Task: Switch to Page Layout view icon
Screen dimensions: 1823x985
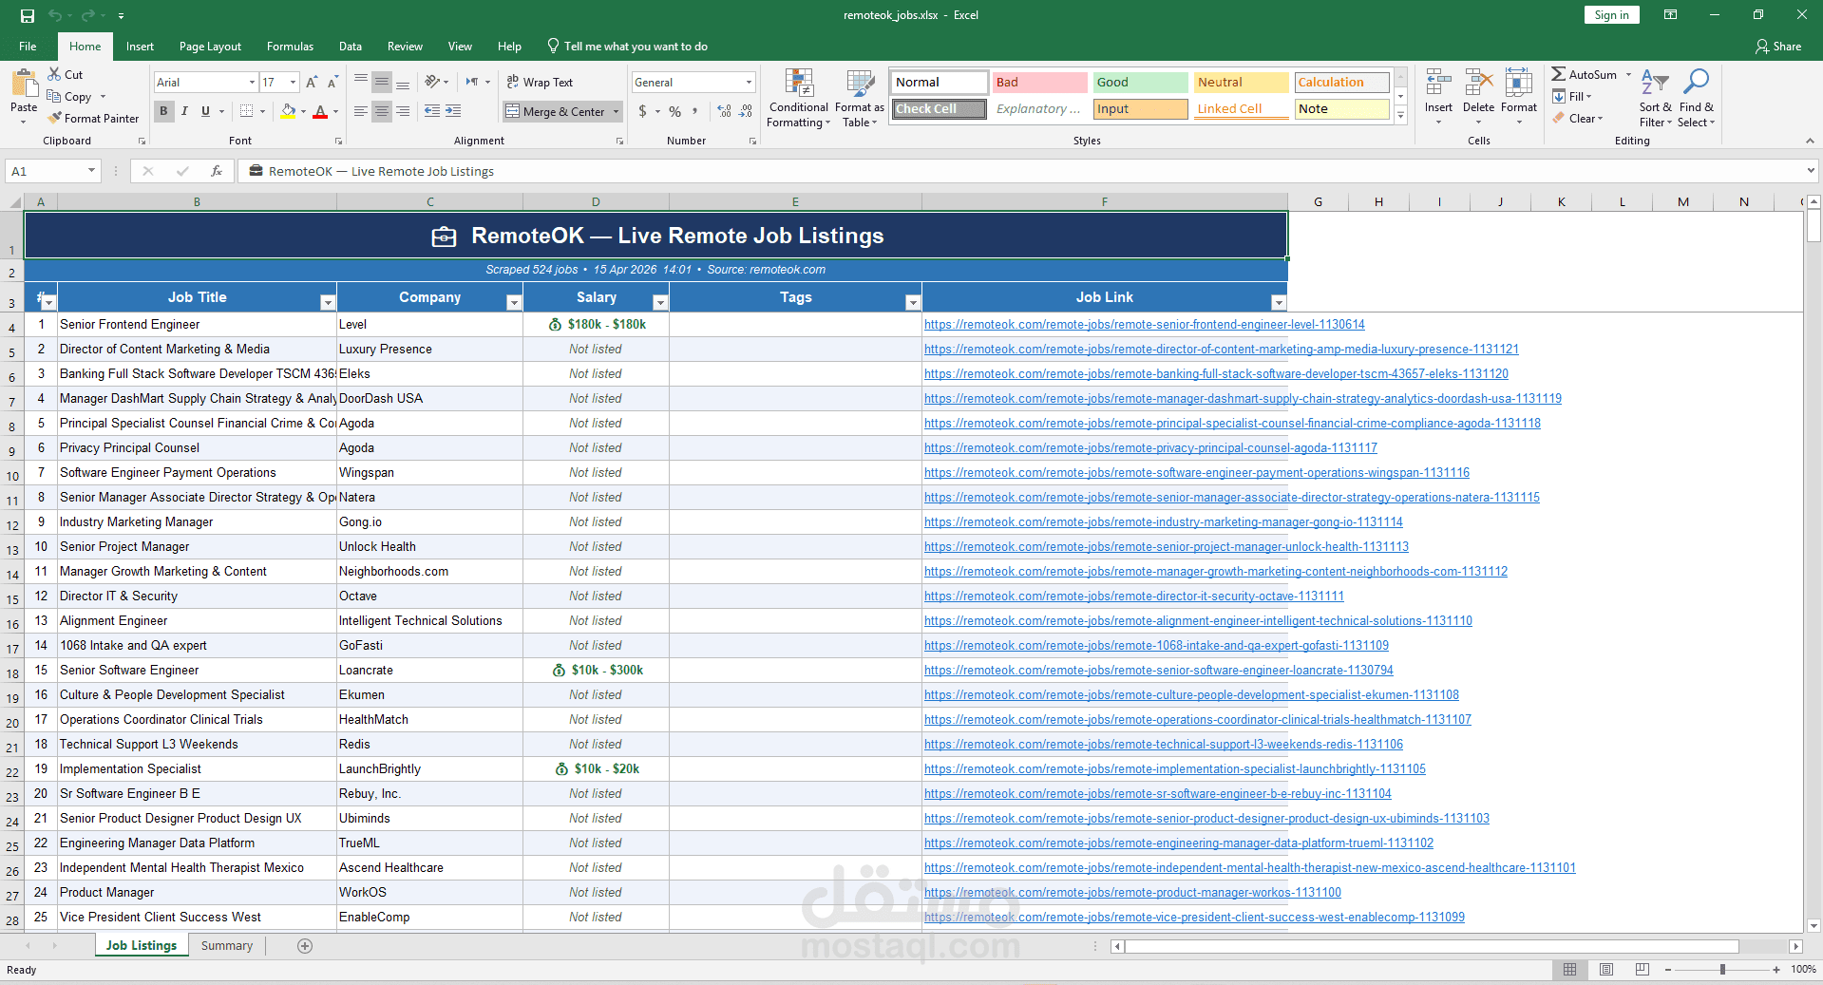Action: pos(1606,970)
